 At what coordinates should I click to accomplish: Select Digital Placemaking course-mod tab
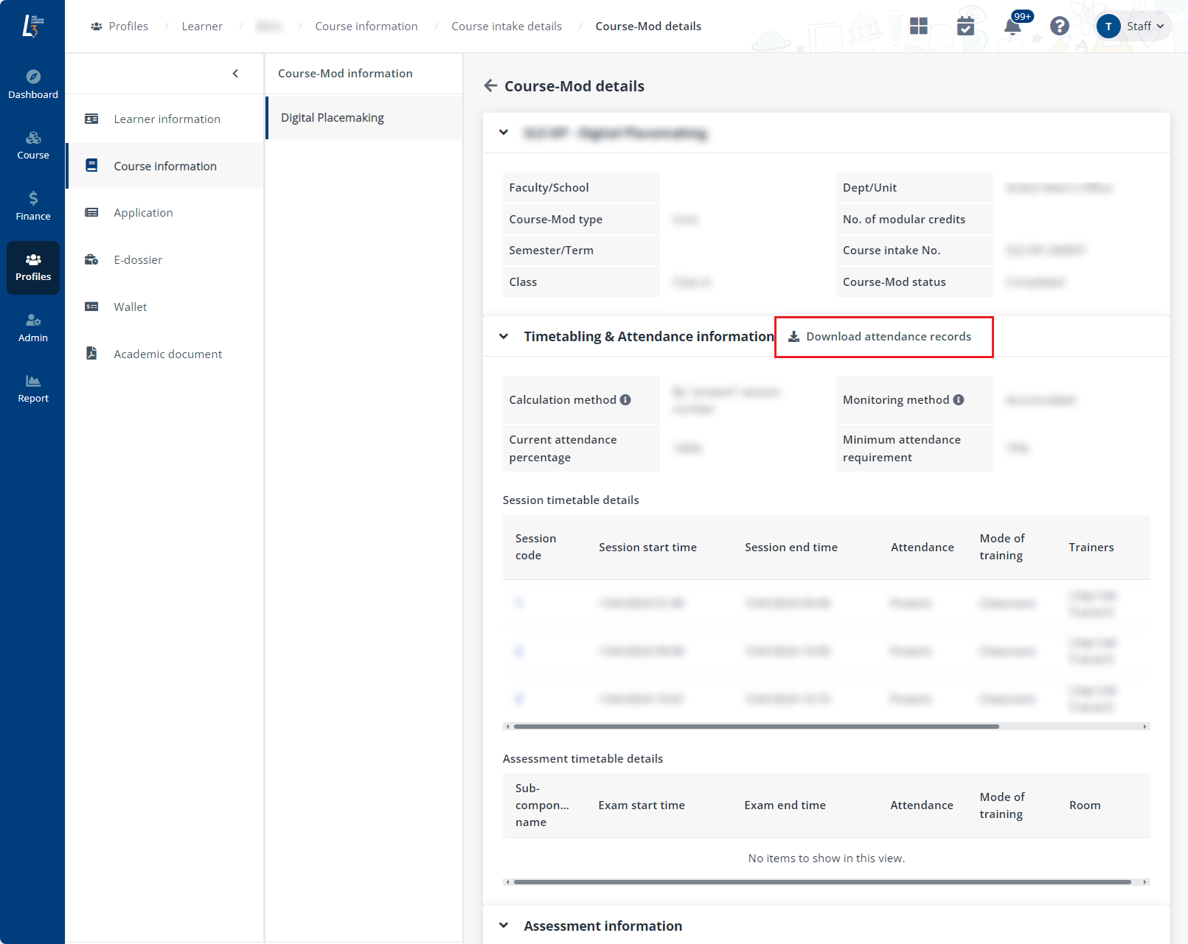[x=333, y=118]
